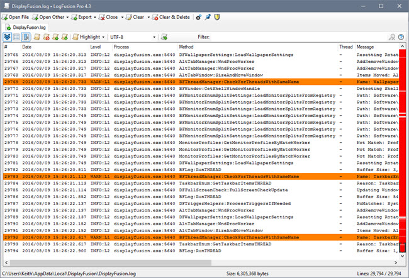
Task: Click the Export toolbar button
Action: click(x=81, y=17)
